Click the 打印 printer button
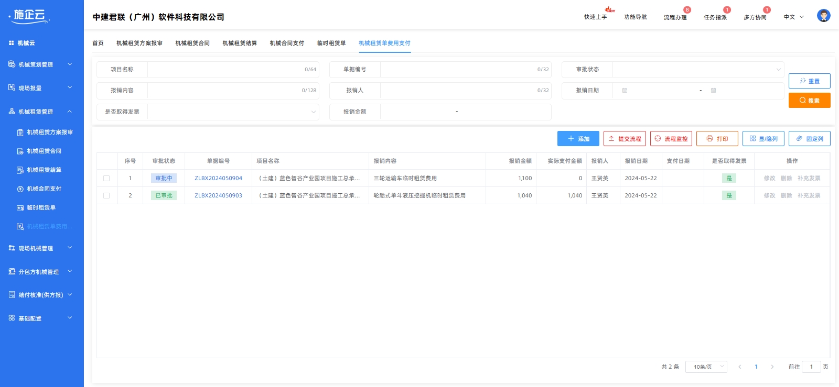Image resolution: width=839 pixels, height=387 pixels. click(x=717, y=139)
